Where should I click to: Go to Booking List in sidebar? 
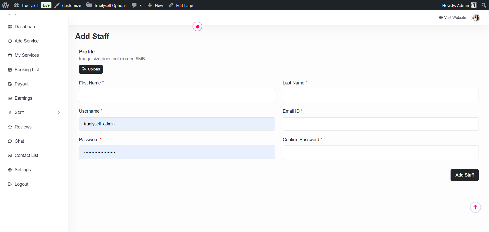point(27,70)
